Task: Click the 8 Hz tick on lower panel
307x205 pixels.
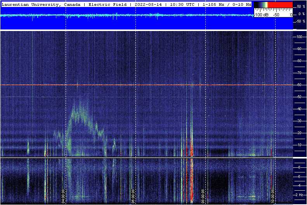Action: (299, 167)
